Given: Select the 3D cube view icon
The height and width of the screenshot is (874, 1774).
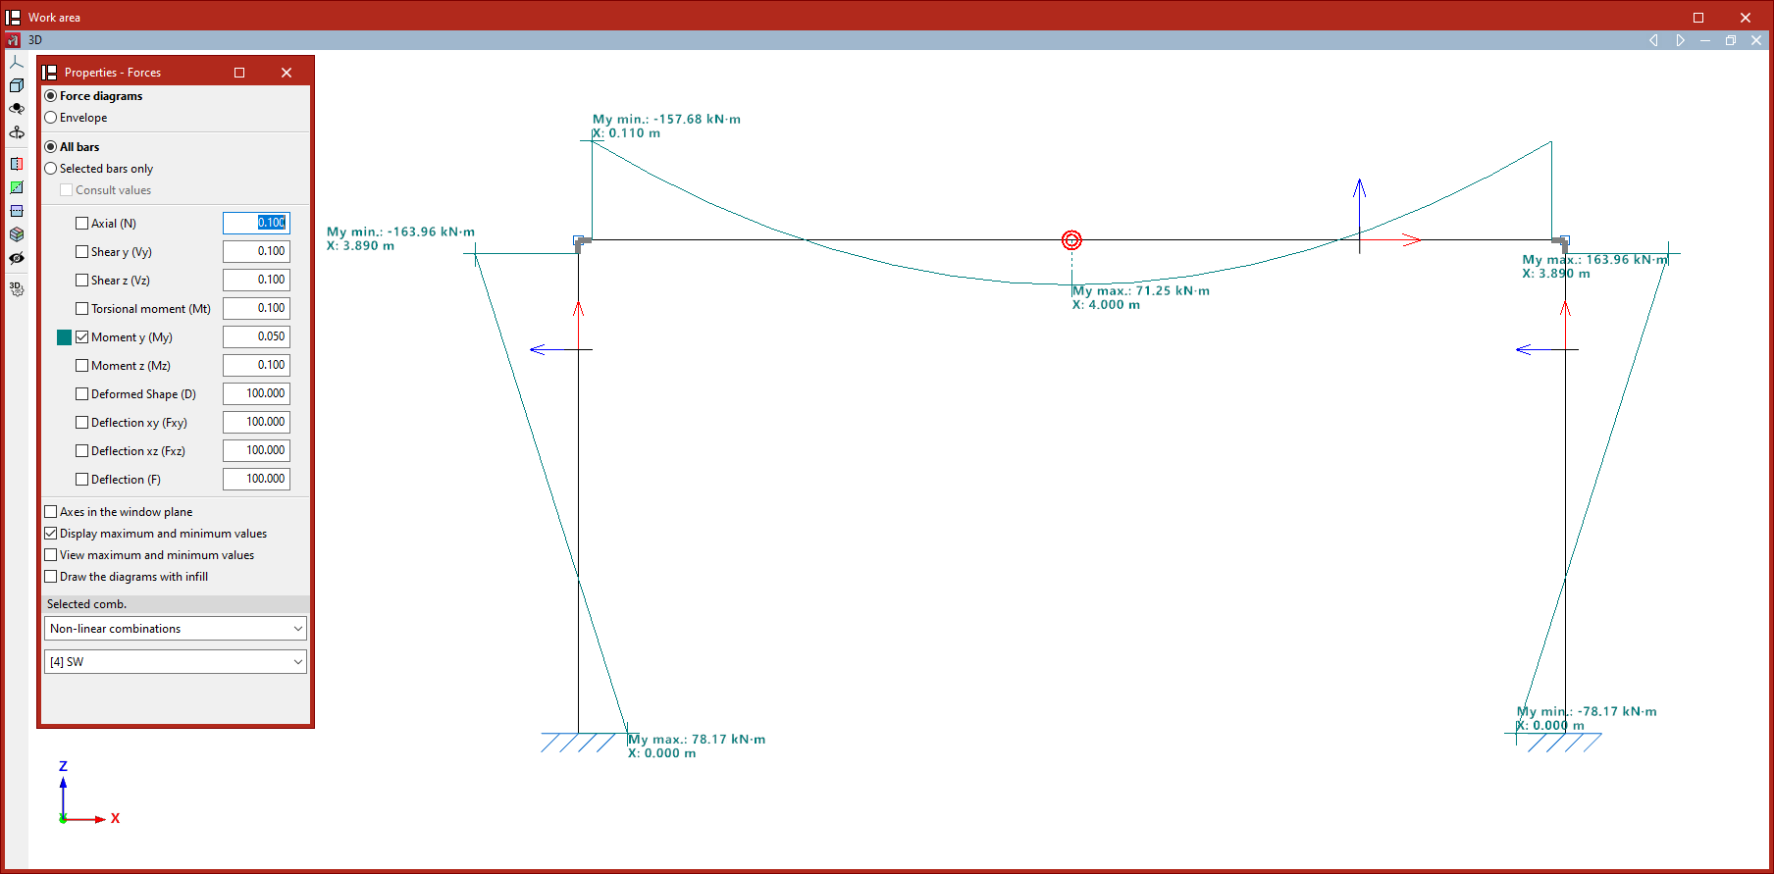Looking at the screenshot, I should click(17, 85).
